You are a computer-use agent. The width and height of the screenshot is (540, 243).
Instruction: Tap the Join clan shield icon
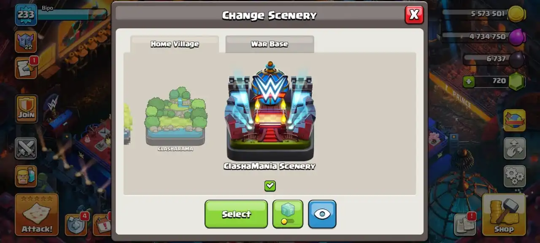coord(26,109)
